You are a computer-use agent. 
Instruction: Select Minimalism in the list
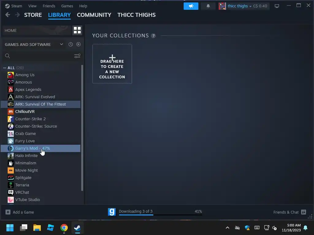[x=40, y=163]
